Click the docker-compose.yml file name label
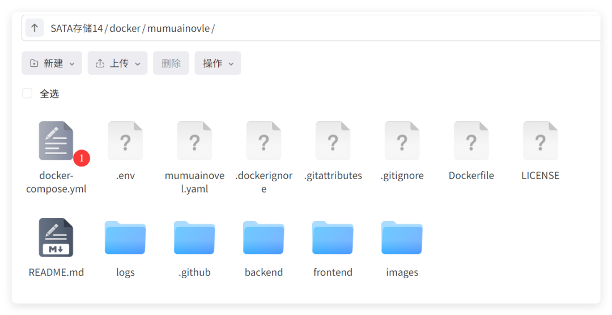612x315 pixels. tap(56, 182)
